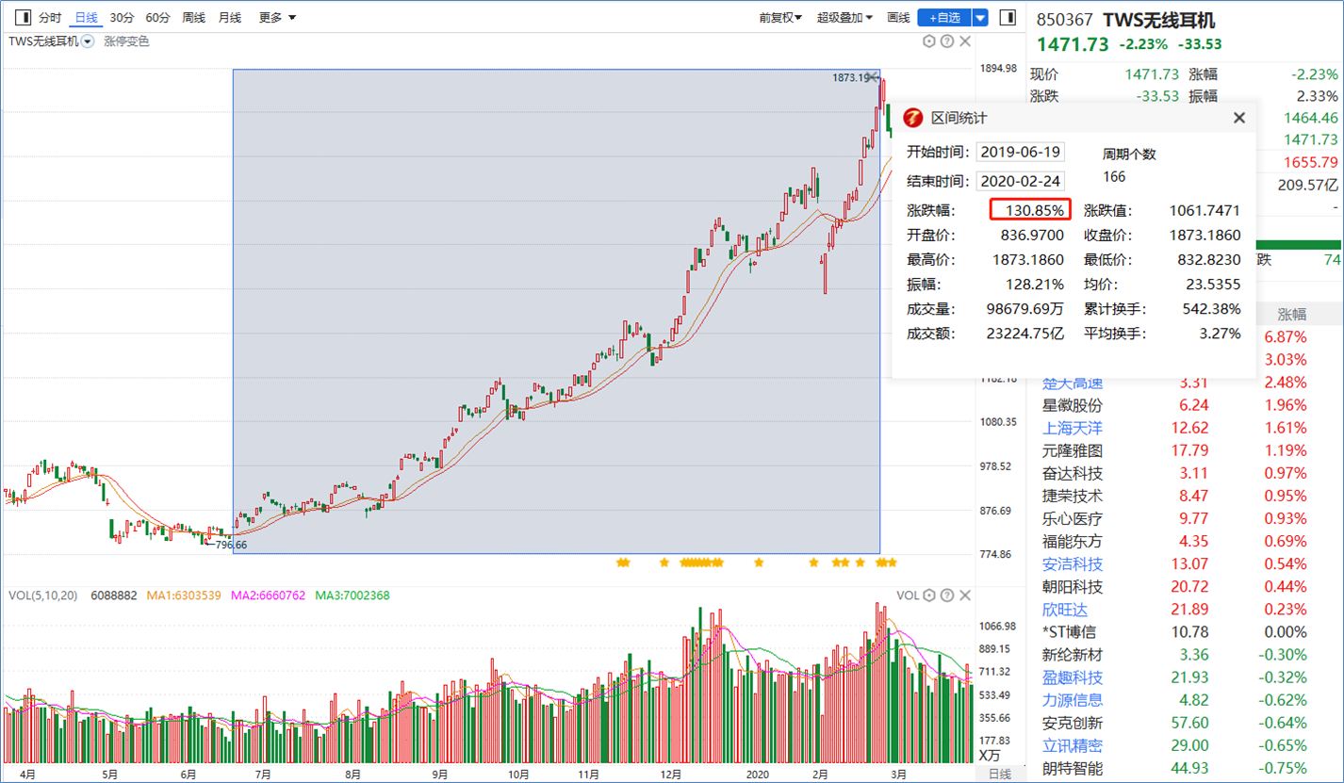Switch to the 分时 intraday tab
1344x783 pixels.
pyautogui.click(x=50, y=17)
